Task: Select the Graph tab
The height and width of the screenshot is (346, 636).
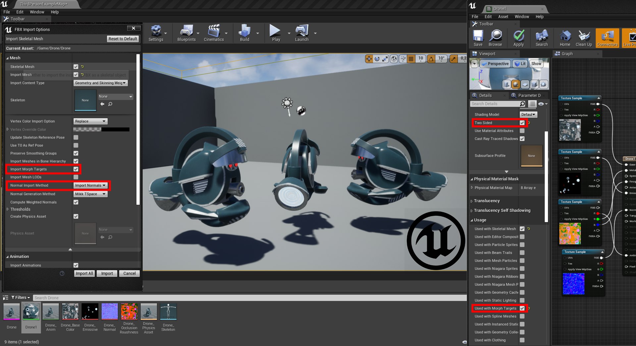Action: pos(567,54)
